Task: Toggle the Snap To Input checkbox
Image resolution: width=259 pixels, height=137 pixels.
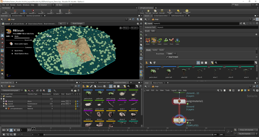Action: pyautogui.click(x=167, y=57)
